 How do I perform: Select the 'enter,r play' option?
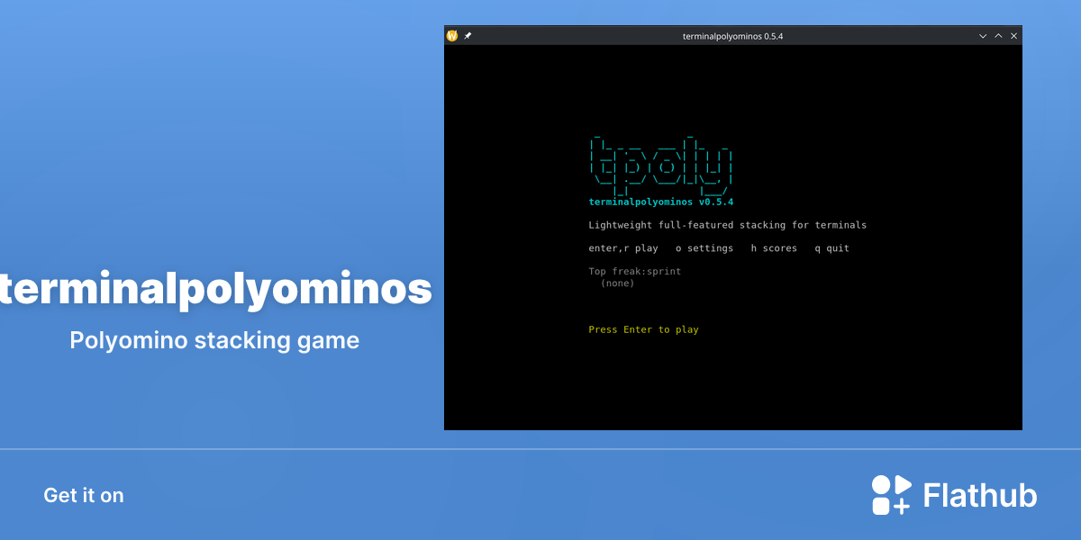[x=623, y=248]
